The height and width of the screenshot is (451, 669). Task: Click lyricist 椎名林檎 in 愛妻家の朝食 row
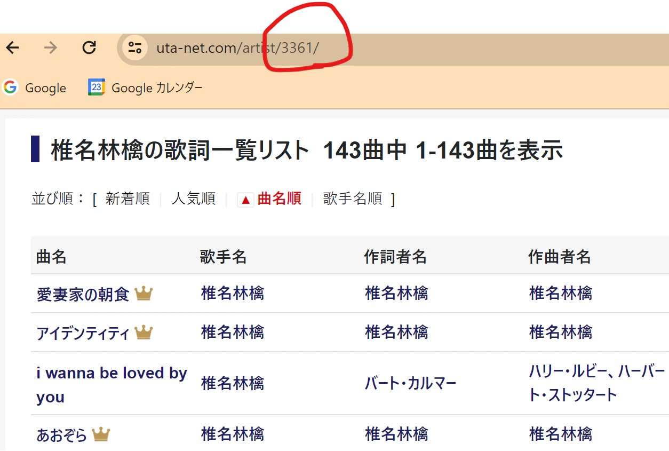396,293
